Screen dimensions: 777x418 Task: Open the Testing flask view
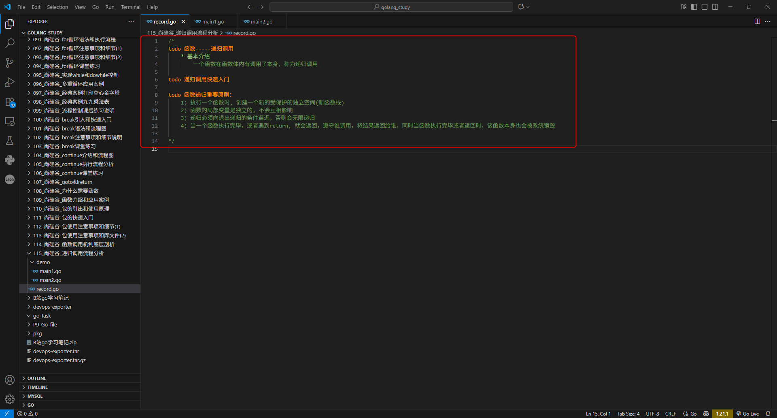10,141
